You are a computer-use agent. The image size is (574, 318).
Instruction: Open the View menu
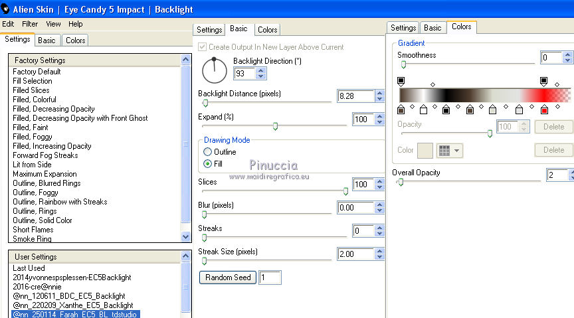(x=53, y=24)
